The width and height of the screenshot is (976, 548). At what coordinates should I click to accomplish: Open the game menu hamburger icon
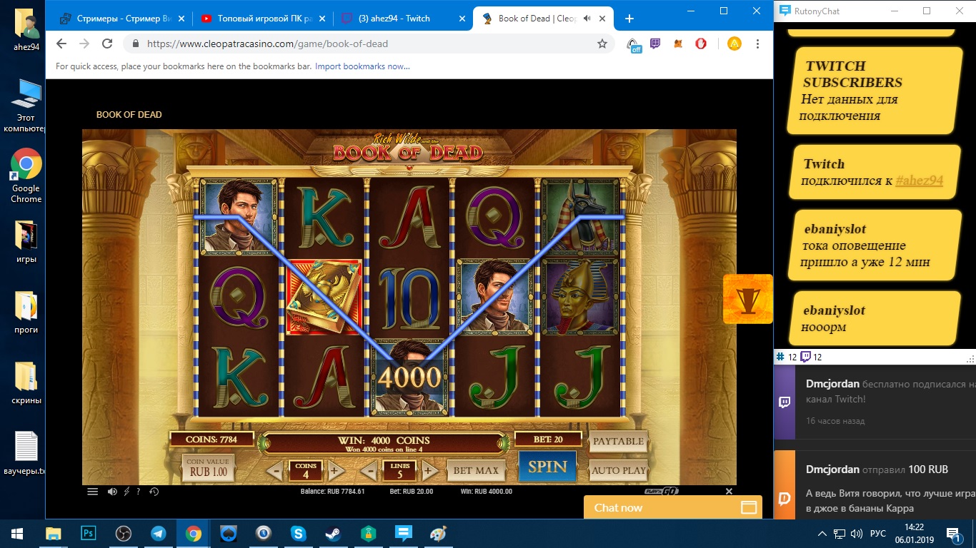tap(92, 492)
